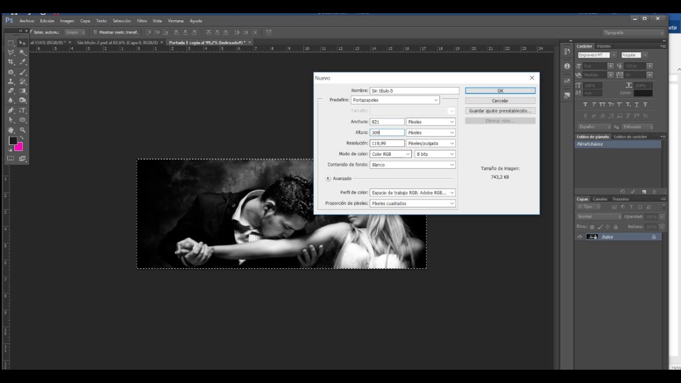This screenshot has height=383, width=681.
Task: Select the Eyedropper tool
Action: click(22, 62)
